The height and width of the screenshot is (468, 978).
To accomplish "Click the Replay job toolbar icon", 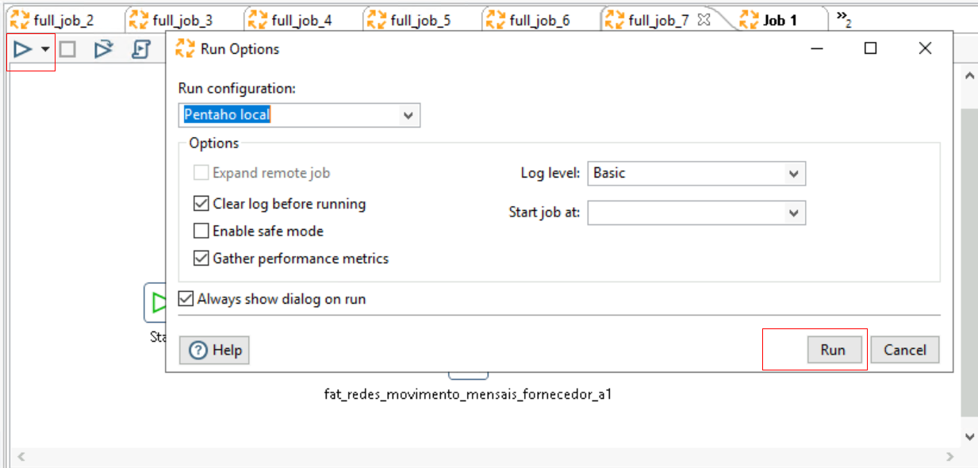I will tap(103, 50).
